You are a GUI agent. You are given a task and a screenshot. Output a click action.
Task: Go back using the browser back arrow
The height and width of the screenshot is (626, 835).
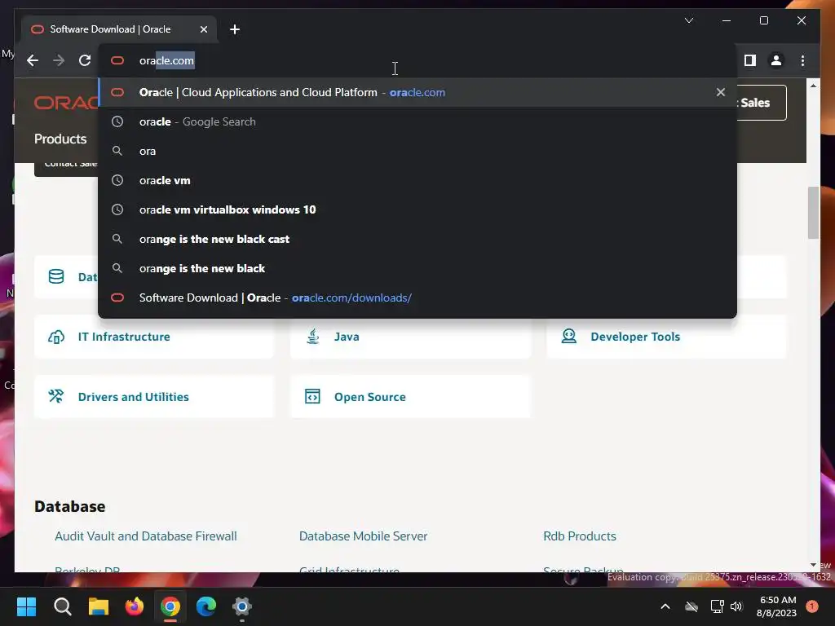click(x=33, y=60)
